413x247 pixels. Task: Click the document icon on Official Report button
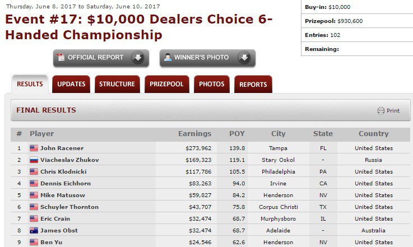pos(61,58)
